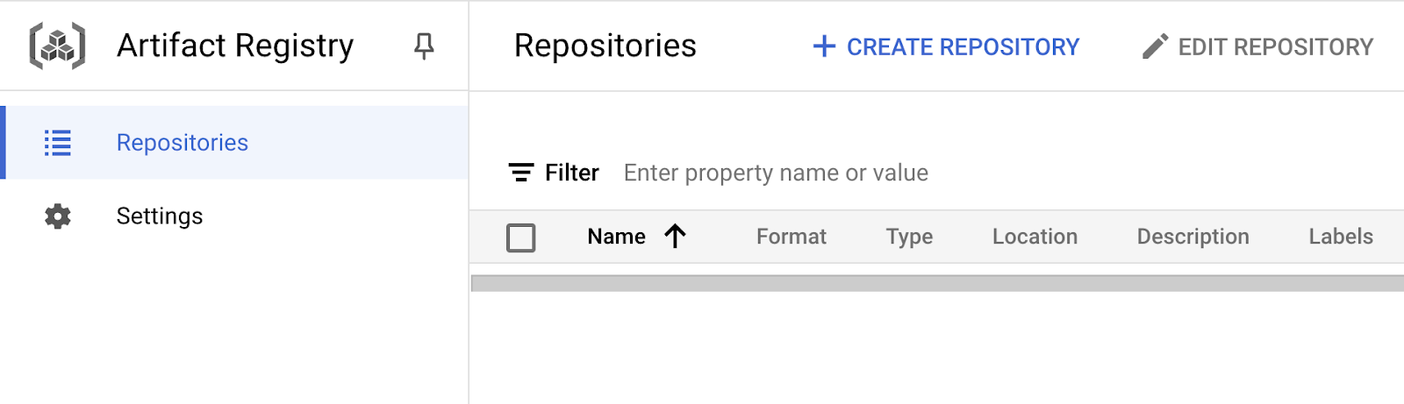Click the pencil icon for Edit Repository

click(1155, 46)
